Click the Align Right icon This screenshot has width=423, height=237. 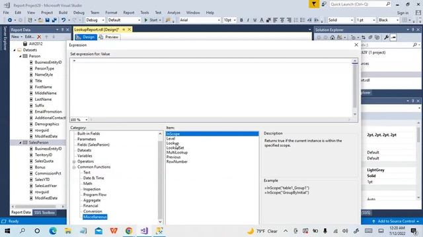click(289, 20)
